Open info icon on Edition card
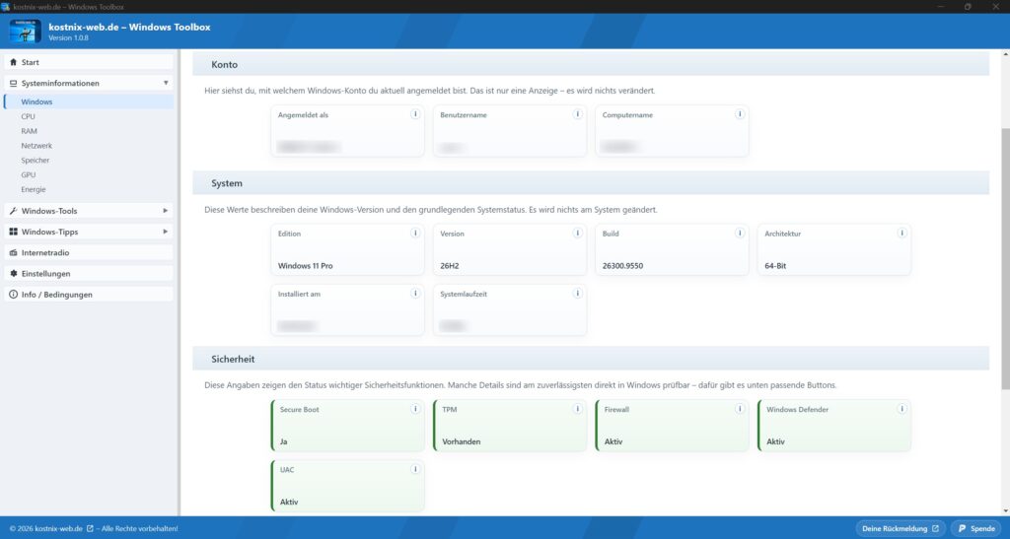The width and height of the screenshot is (1010, 539). [415, 233]
